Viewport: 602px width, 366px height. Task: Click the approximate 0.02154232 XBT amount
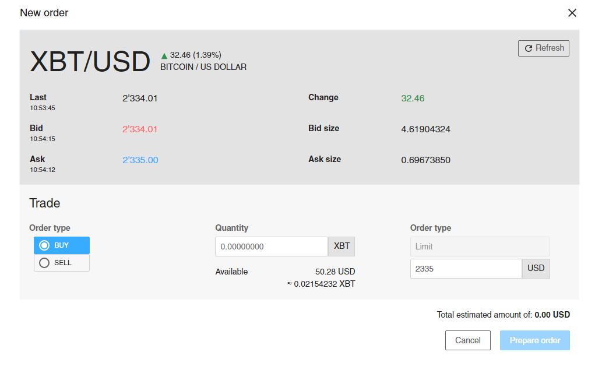click(x=321, y=284)
